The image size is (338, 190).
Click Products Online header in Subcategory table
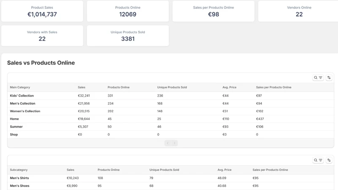point(109,170)
